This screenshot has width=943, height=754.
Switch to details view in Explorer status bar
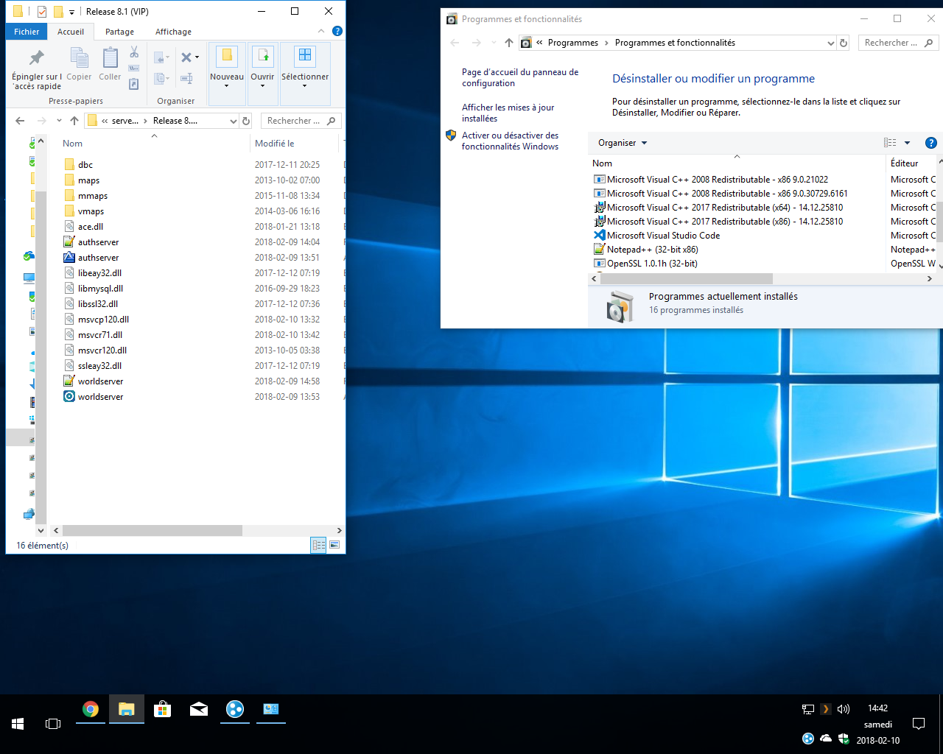pyautogui.click(x=318, y=546)
